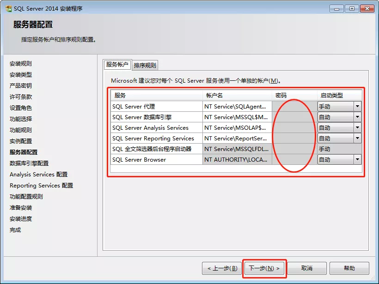379x284 pixels.
Task: Click the SQL Server setup title bar icon
Action: click(8, 9)
